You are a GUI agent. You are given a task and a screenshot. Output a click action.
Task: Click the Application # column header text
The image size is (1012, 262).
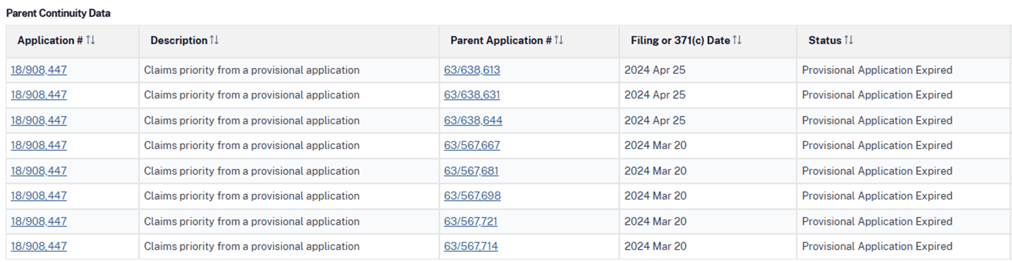tap(50, 40)
